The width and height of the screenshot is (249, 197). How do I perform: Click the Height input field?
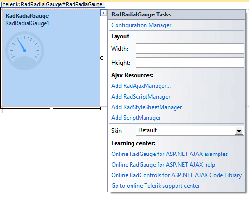[x=190, y=62]
